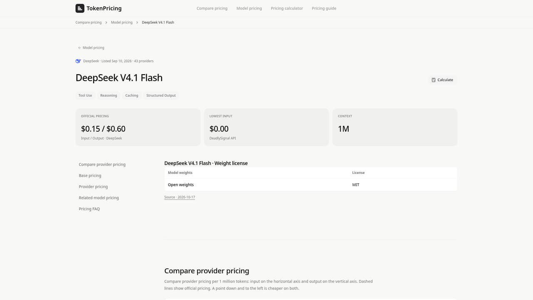The height and width of the screenshot is (300, 533).
Task: Click the Input / Output · DeepSeek caption
Action: click(102, 138)
